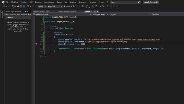Open the Casella degli strumenti panel options dropdown
The height and width of the screenshot is (104, 184).
tap(25, 12)
